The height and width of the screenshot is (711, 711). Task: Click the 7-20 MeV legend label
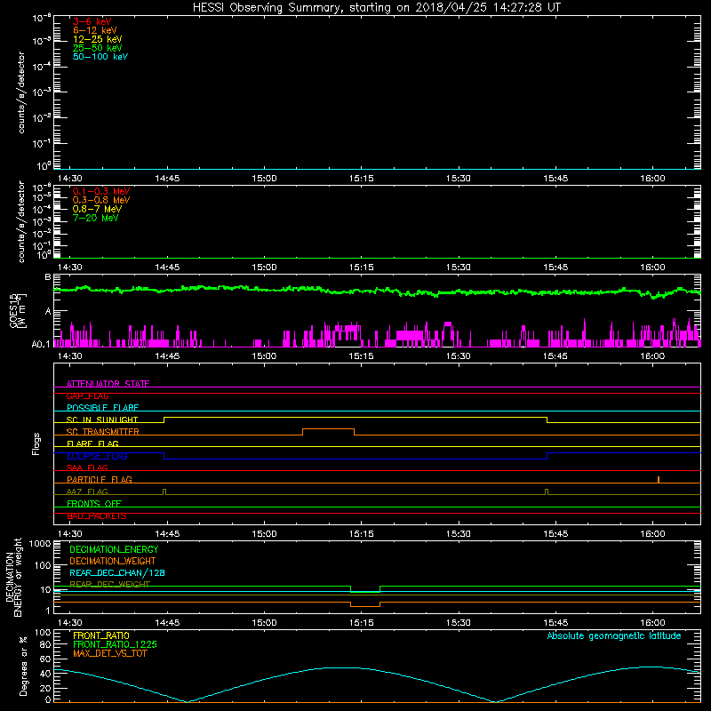click(x=95, y=218)
